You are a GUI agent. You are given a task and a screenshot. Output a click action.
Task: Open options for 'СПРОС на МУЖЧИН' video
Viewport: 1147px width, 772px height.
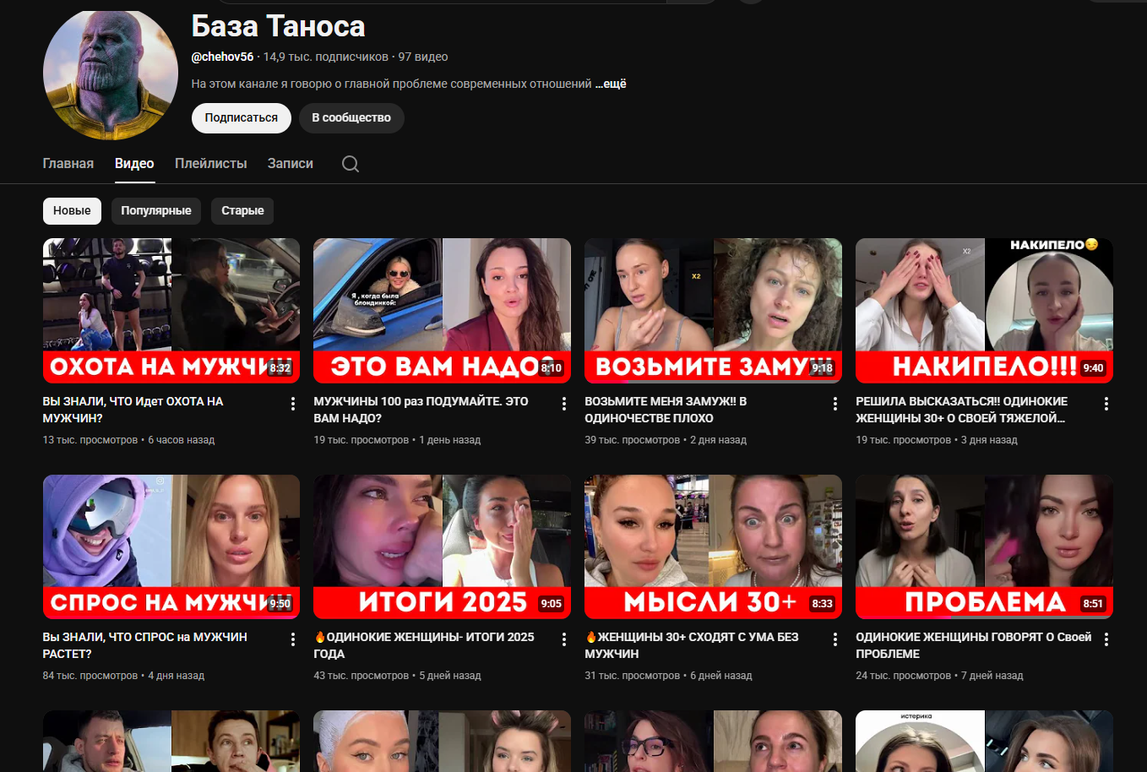pos(293,639)
